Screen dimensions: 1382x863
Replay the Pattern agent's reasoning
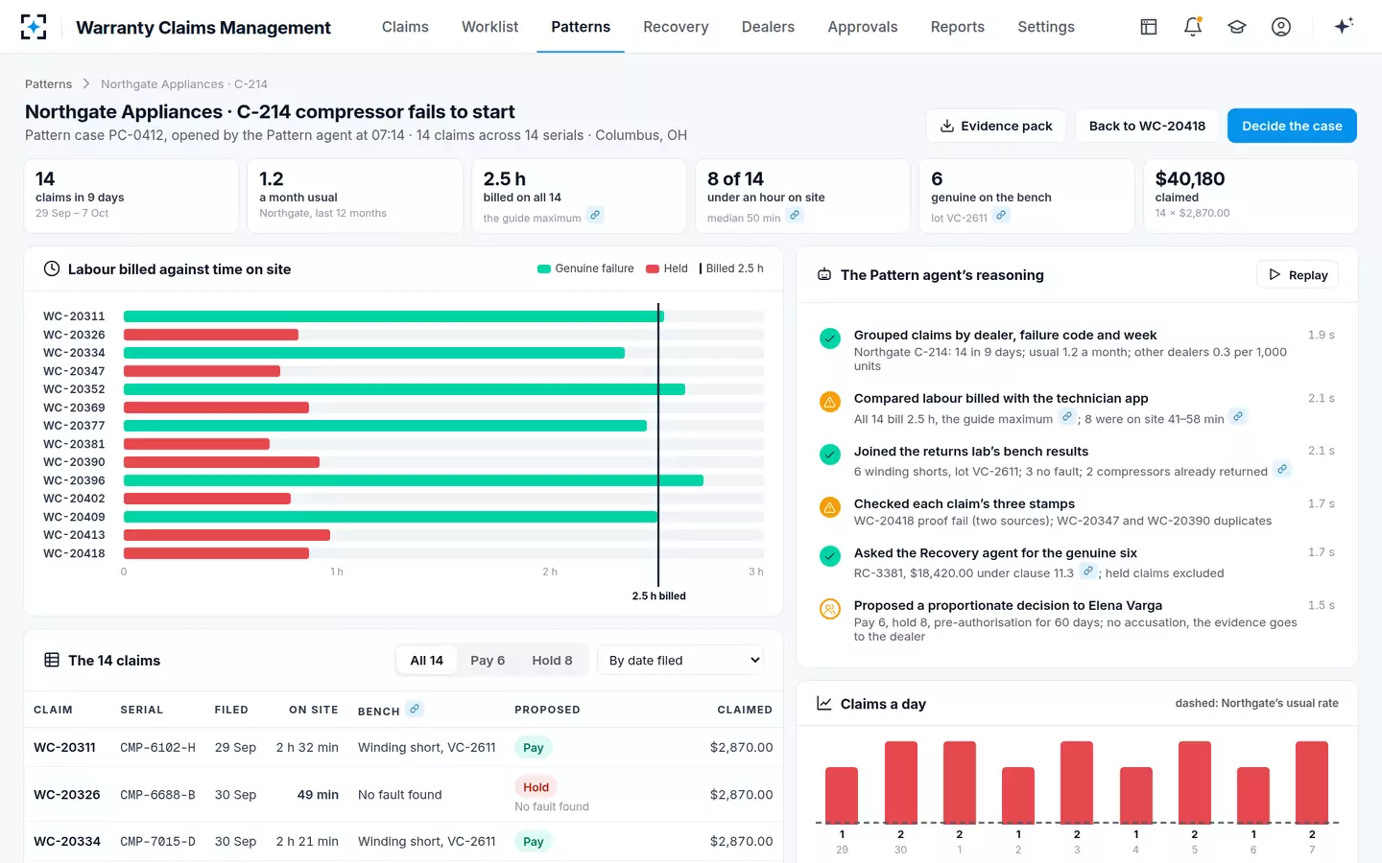(1298, 275)
